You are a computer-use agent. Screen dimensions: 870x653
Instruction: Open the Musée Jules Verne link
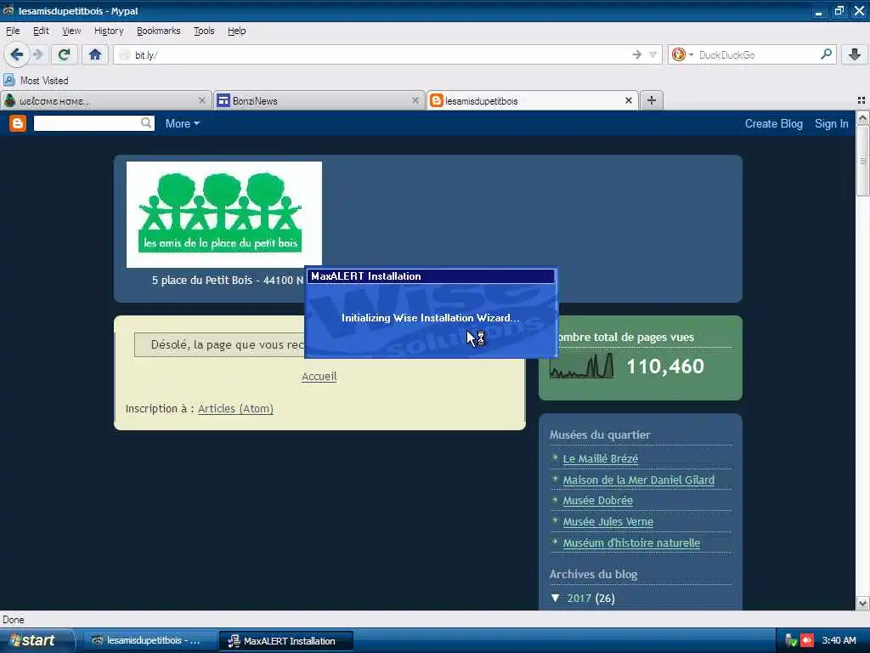pos(607,522)
